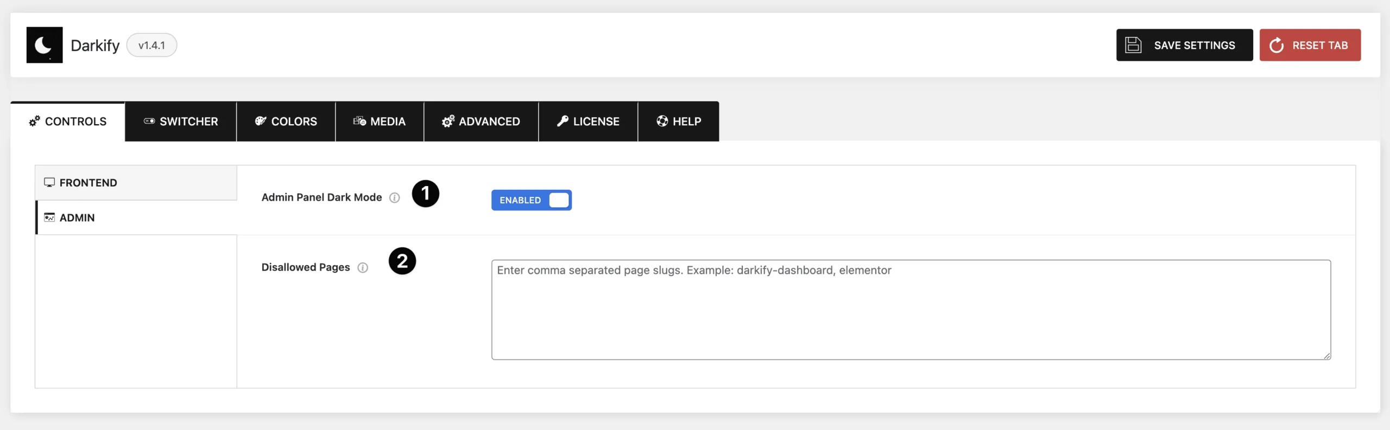The height and width of the screenshot is (430, 1390).
Task: Click the Reset Tab button
Action: click(1310, 45)
